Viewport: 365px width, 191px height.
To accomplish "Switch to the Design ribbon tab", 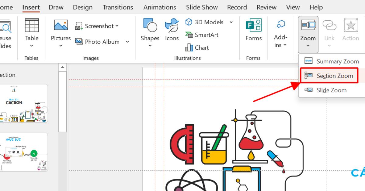I will [82, 7].
